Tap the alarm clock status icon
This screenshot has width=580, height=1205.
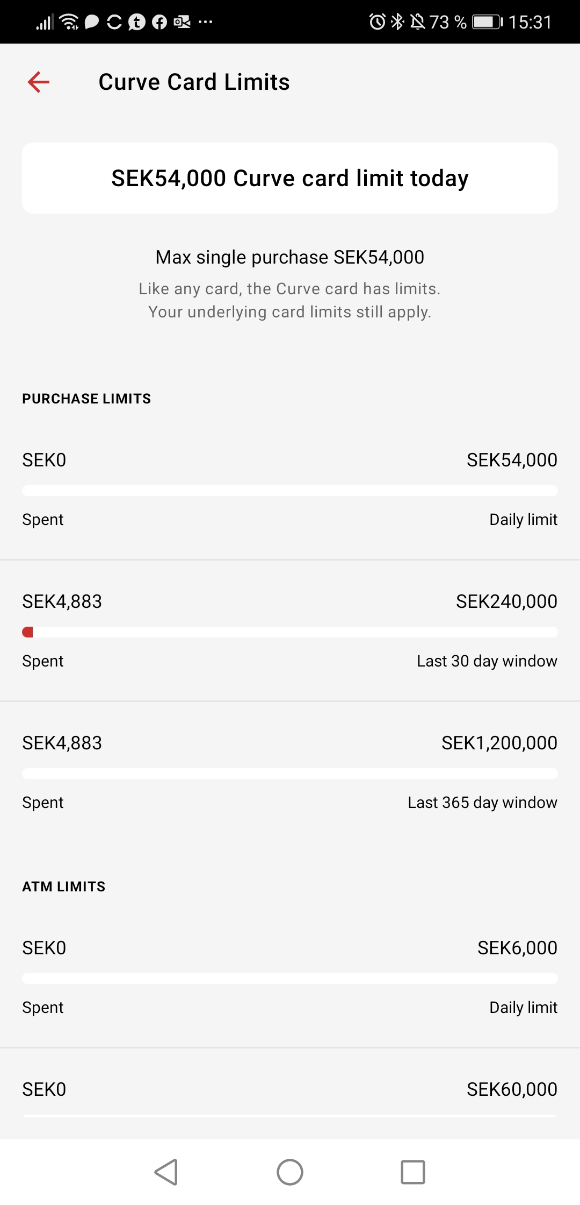(x=378, y=22)
